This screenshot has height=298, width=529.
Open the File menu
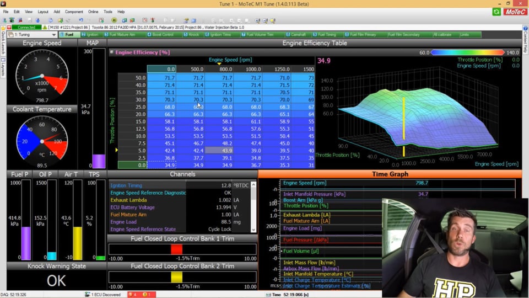pyautogui.click(x=6, y=12)
